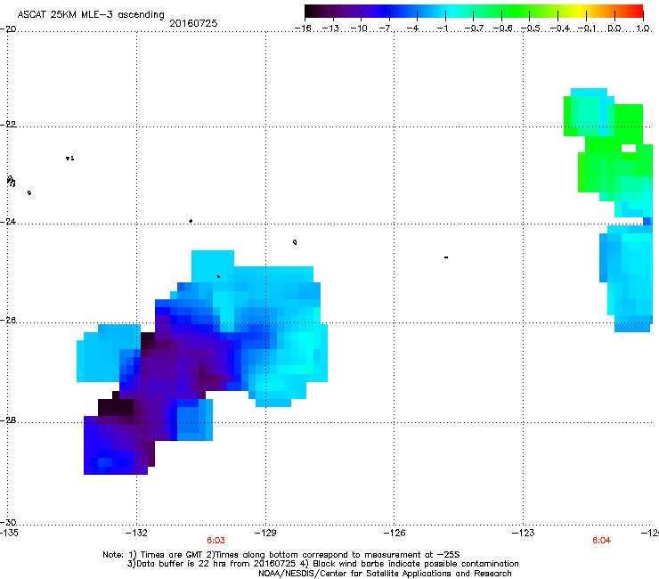659x579 pixels.
Task: Click the -28 latitude axis label
Action: point(8,420)
